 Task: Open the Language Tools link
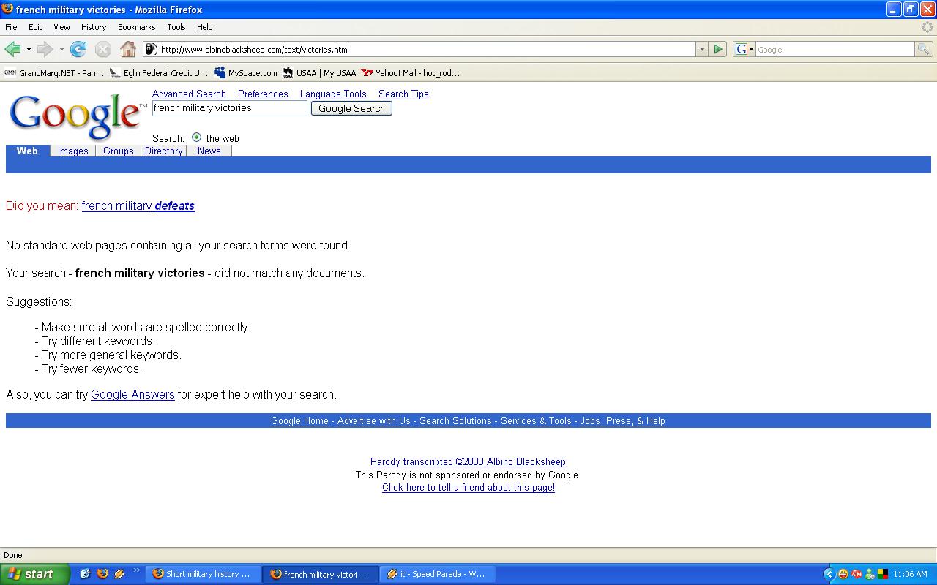(x=333, y=94)
